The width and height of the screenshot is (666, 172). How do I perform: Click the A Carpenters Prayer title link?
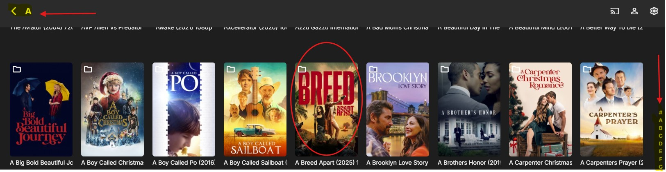611,163
